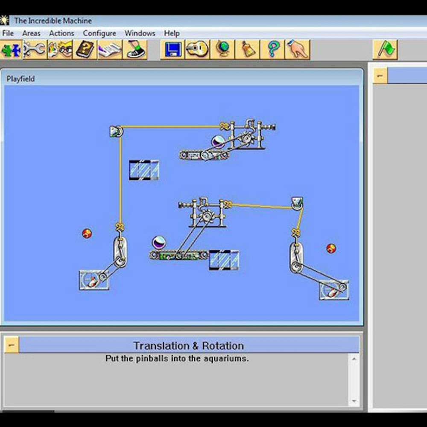
Task: Collapse the right side panel button
Action: [380, 76]
